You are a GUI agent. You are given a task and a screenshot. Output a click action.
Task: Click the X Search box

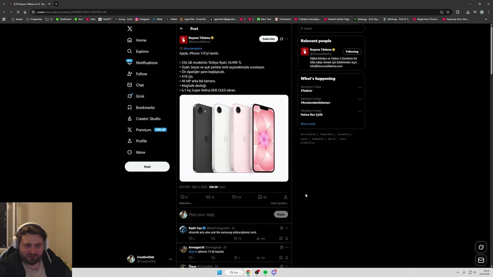[x=331, y=28]
